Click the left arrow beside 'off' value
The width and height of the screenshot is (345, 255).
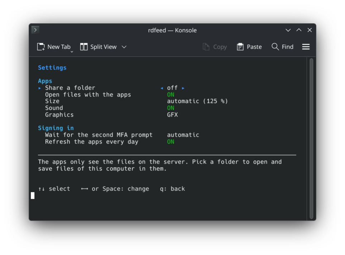(162, 88)
